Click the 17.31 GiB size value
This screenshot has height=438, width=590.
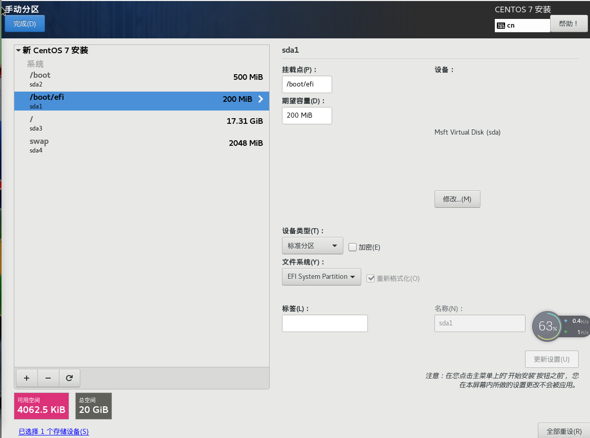(245, 121)
